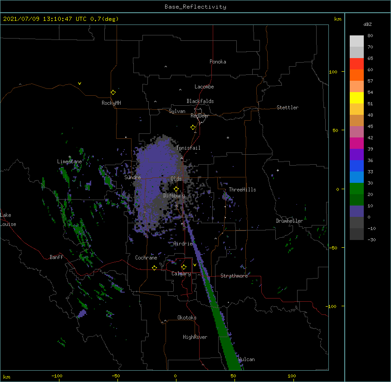
Task: Select the Limestone label
Action: click(69, 162)
